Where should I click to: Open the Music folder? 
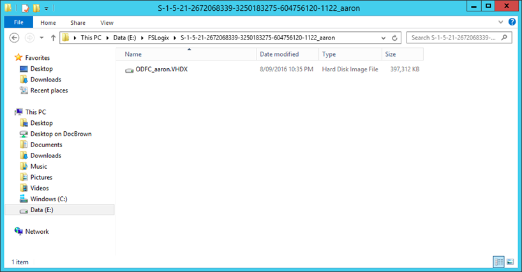coord(39,166)
